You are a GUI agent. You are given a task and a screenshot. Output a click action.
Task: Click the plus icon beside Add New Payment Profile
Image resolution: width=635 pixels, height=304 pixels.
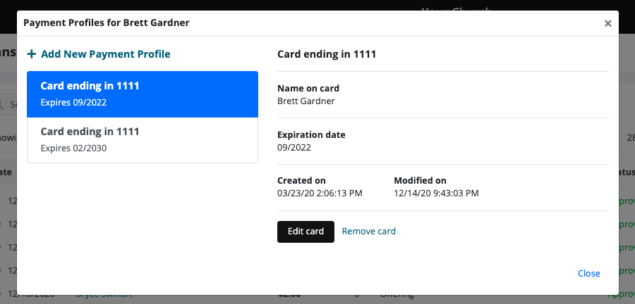[x=32, y=54]
